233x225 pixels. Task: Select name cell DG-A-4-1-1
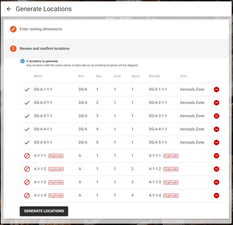click(x=43, y=129)
